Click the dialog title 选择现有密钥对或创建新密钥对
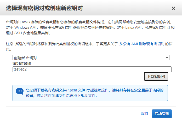 44,8
